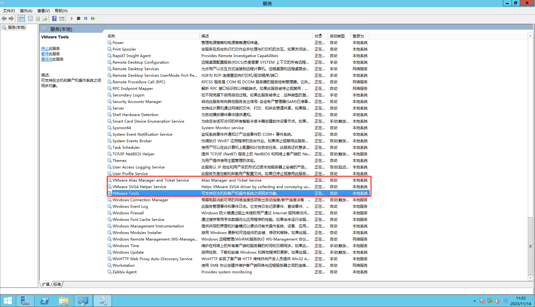Sort by the 描述 column header
The height and width of the screenshot is (307, 535).
click(x=256, y=36)
